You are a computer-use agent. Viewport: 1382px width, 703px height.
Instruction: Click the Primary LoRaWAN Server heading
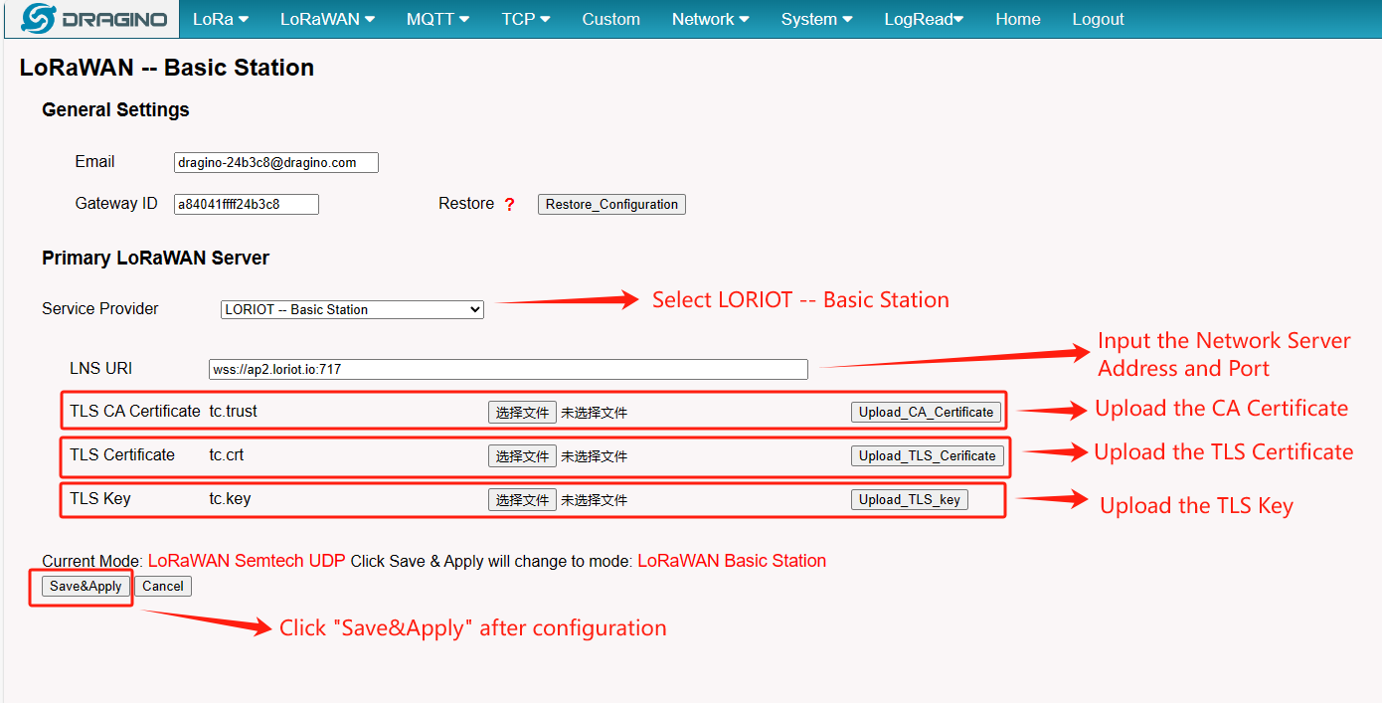click(x=155, y=258)
